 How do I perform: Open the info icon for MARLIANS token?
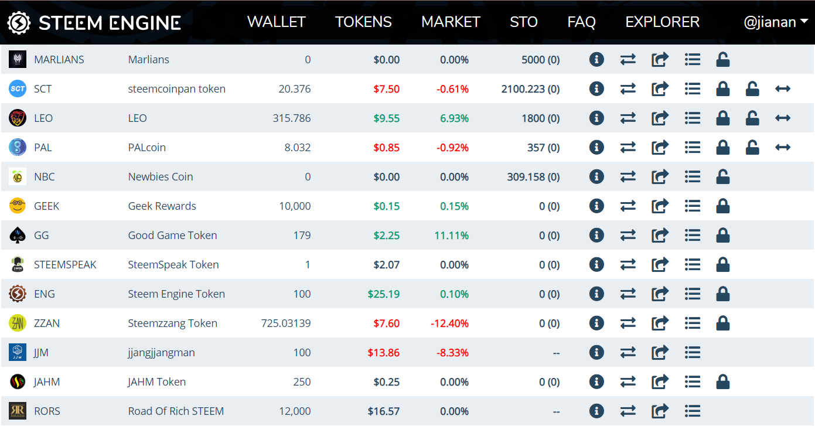596,59
